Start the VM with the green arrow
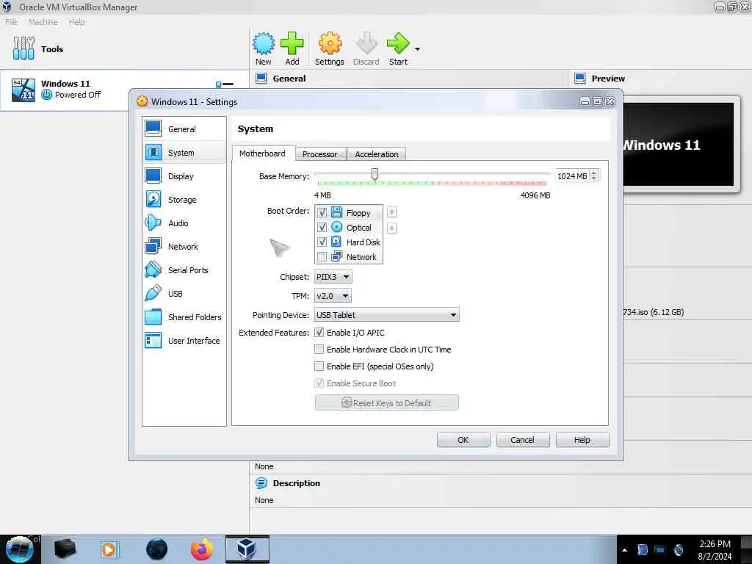The image size is (752, 564). click(x=398, y=43)
